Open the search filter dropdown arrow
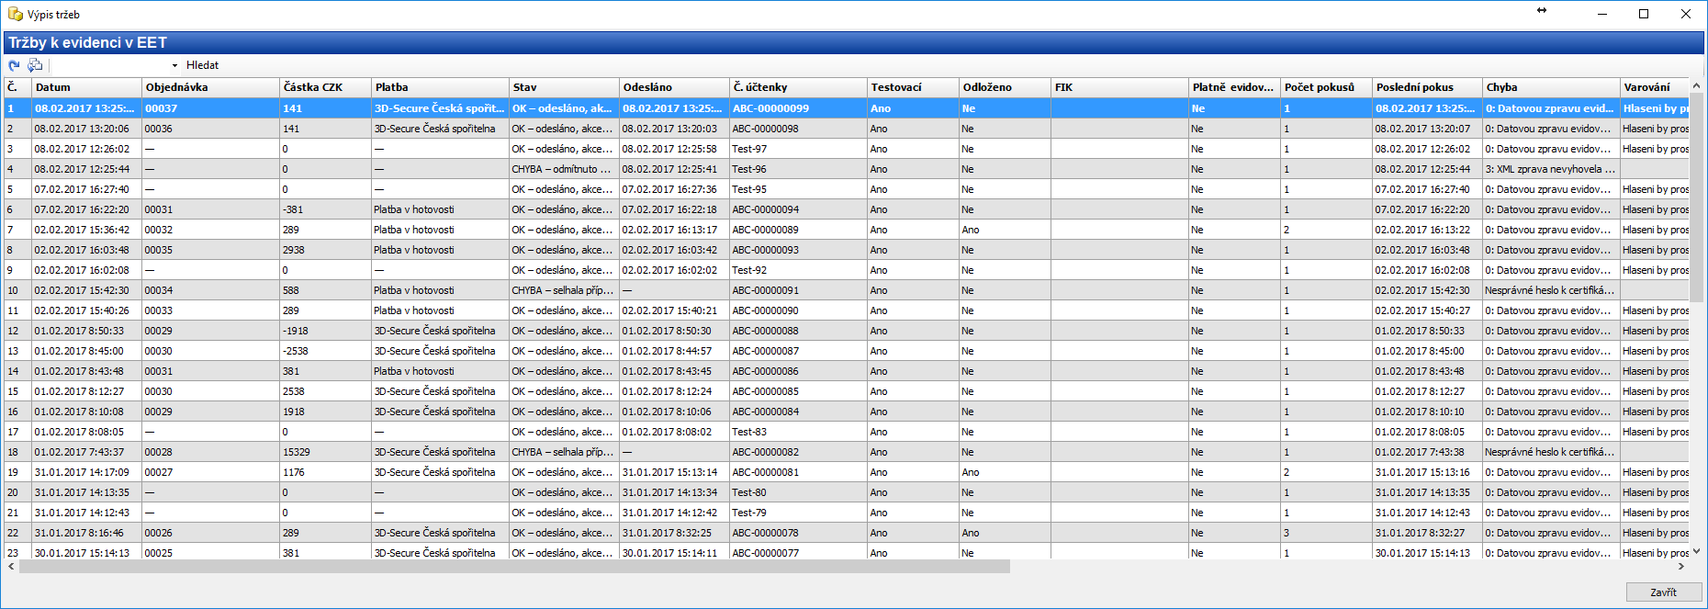The height and width of the screenshot is (609, 1708). (x=174, y=66)
